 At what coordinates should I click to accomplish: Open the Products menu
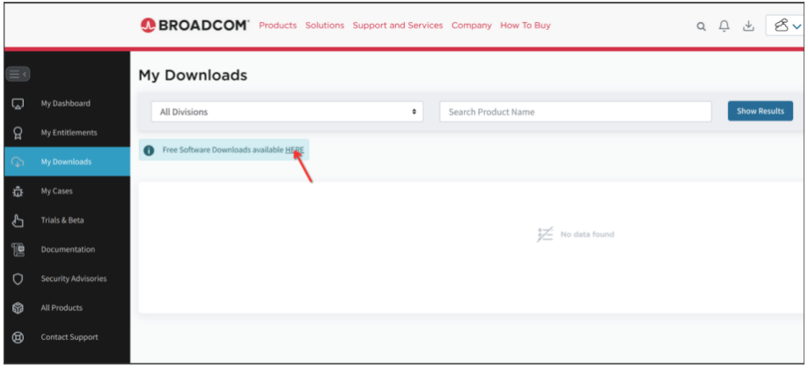[278, 26]
